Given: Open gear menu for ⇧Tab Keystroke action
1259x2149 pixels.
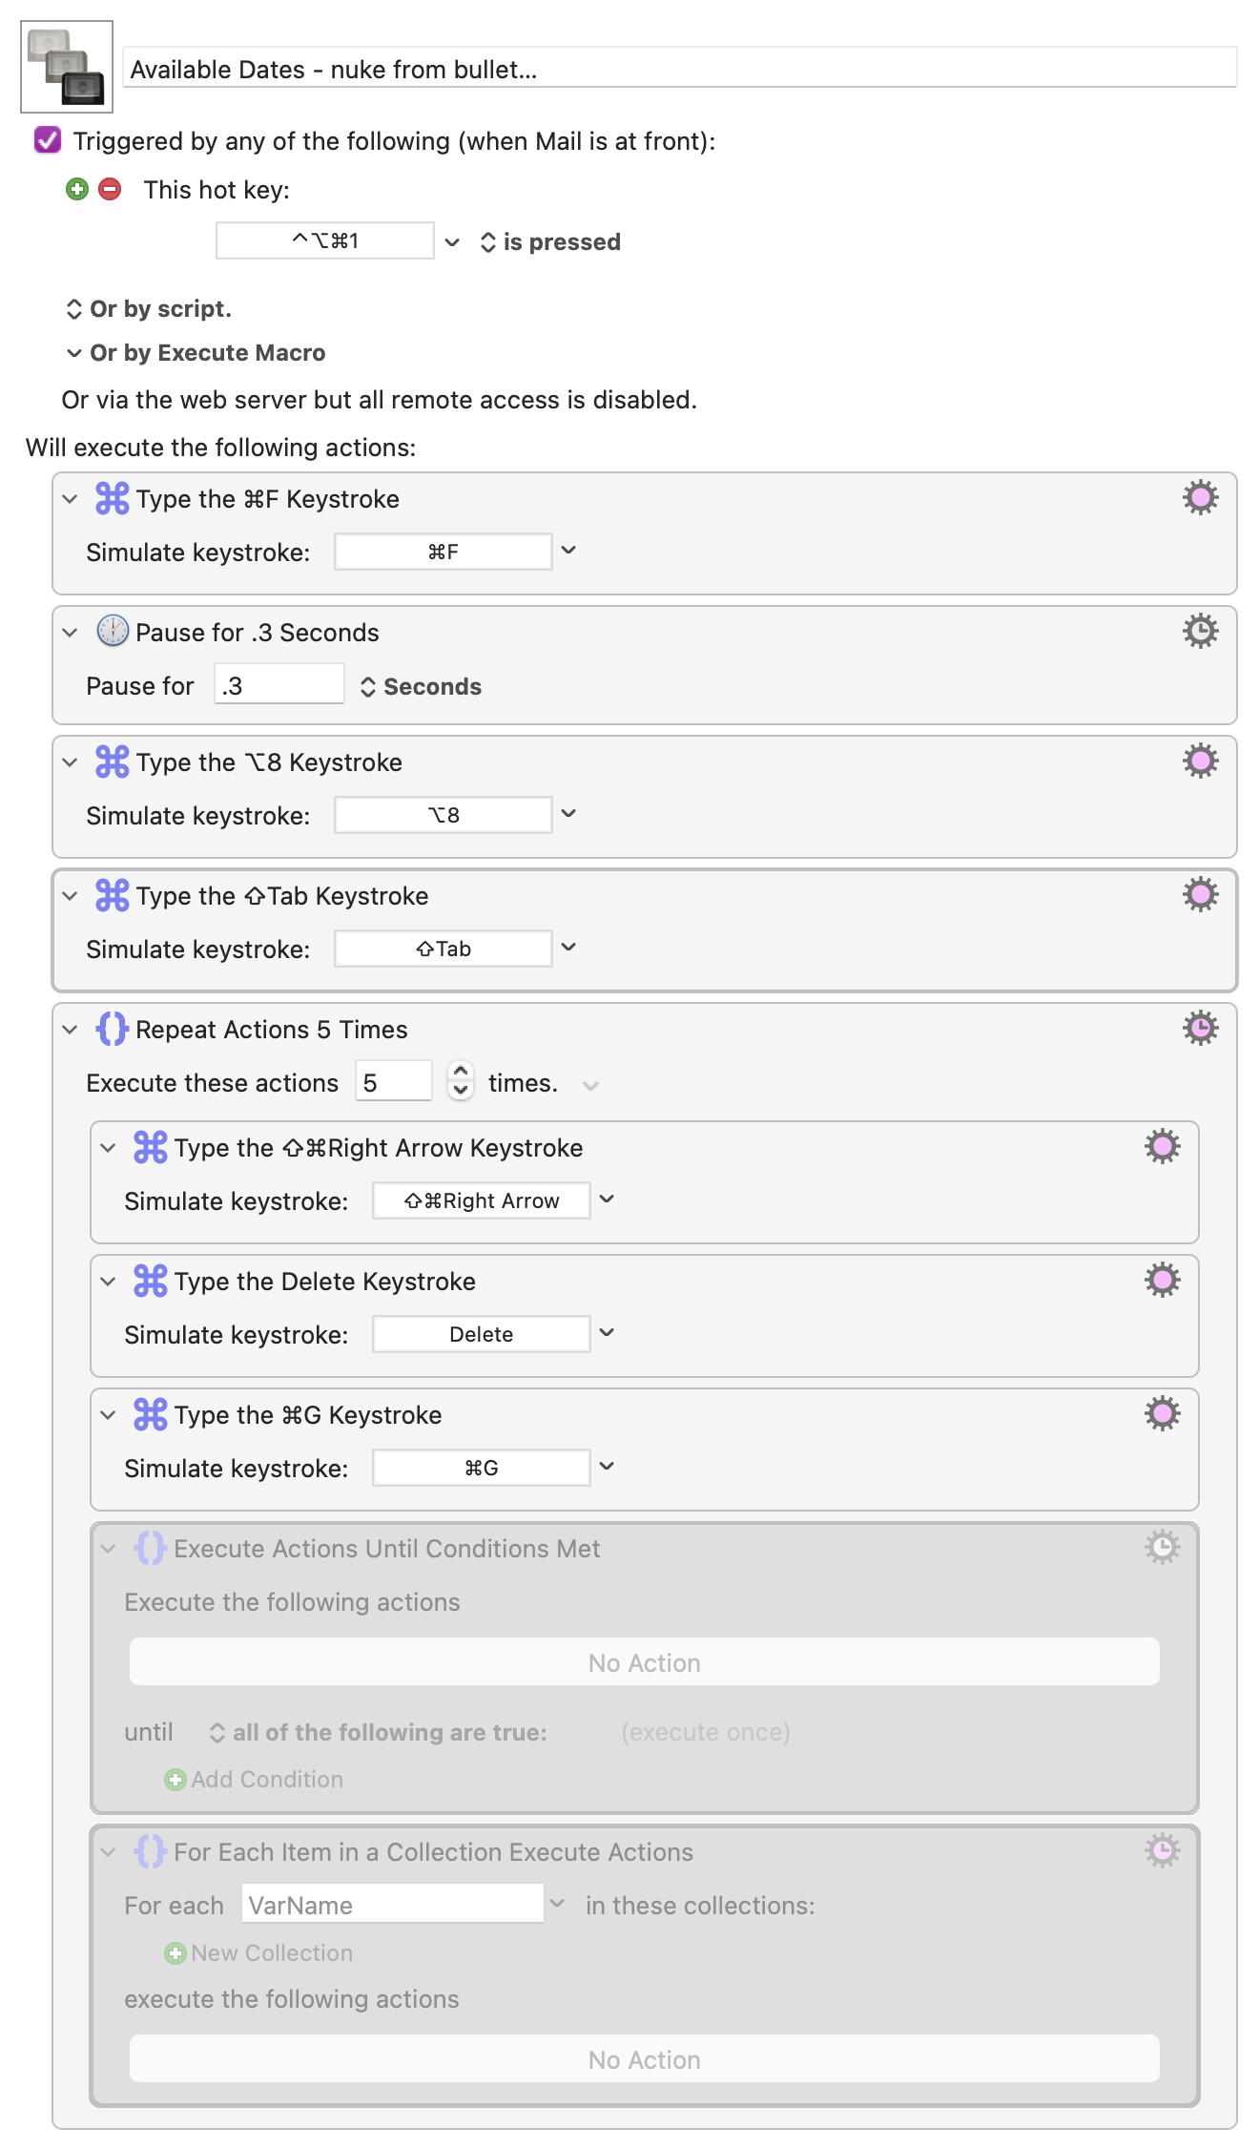Looking at the screenshot, I should (1201, 894).
